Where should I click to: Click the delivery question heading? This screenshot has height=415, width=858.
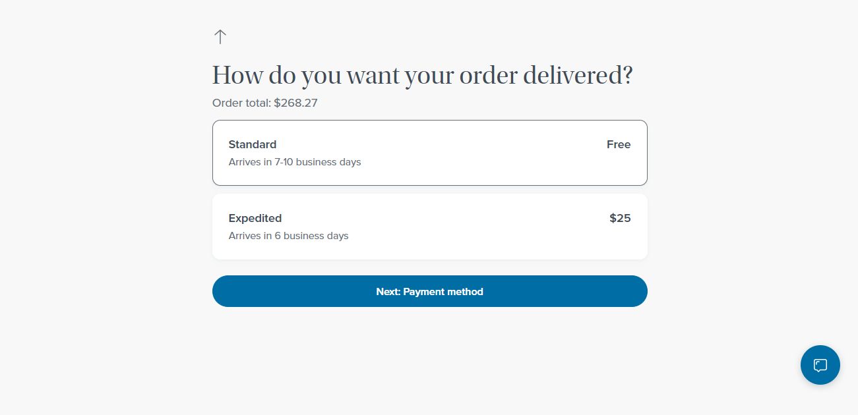click(422, 74)
